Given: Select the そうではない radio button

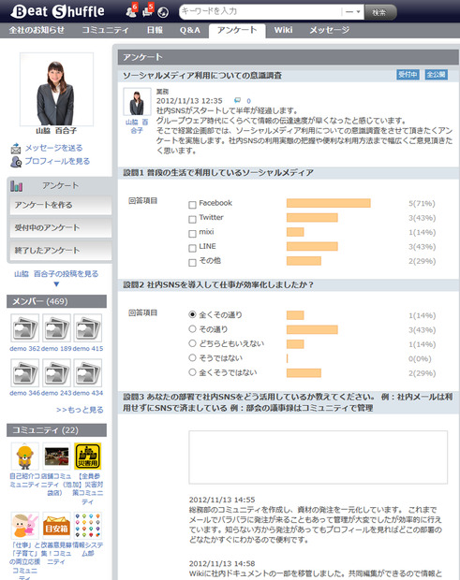Looking at the screenshot, I should pos(192,357).
